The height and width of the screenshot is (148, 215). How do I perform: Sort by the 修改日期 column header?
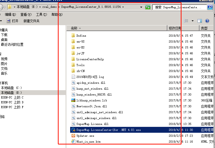(x=183, y=28)
